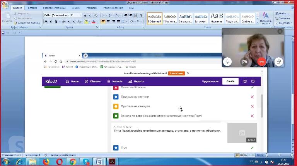This screenshot has height=166, width=297.
Task: Align paragraph text left
Action: [103, 21]
